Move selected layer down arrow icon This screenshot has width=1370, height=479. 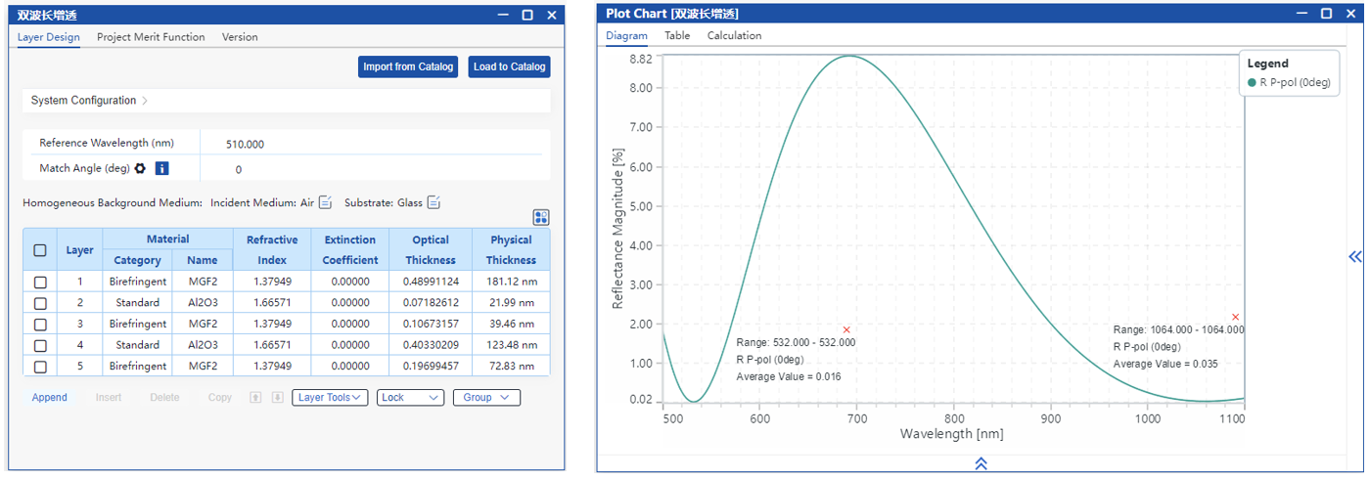point(277,398)
